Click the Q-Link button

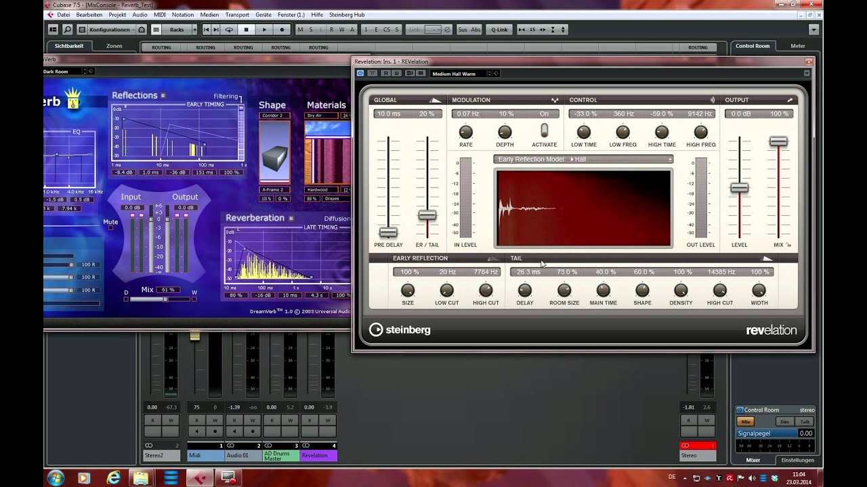coord(499,30)
